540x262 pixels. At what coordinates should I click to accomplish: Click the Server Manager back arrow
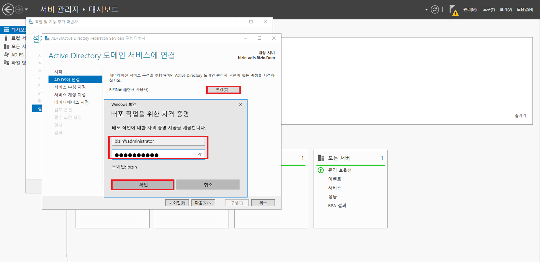tap(8, 9)
